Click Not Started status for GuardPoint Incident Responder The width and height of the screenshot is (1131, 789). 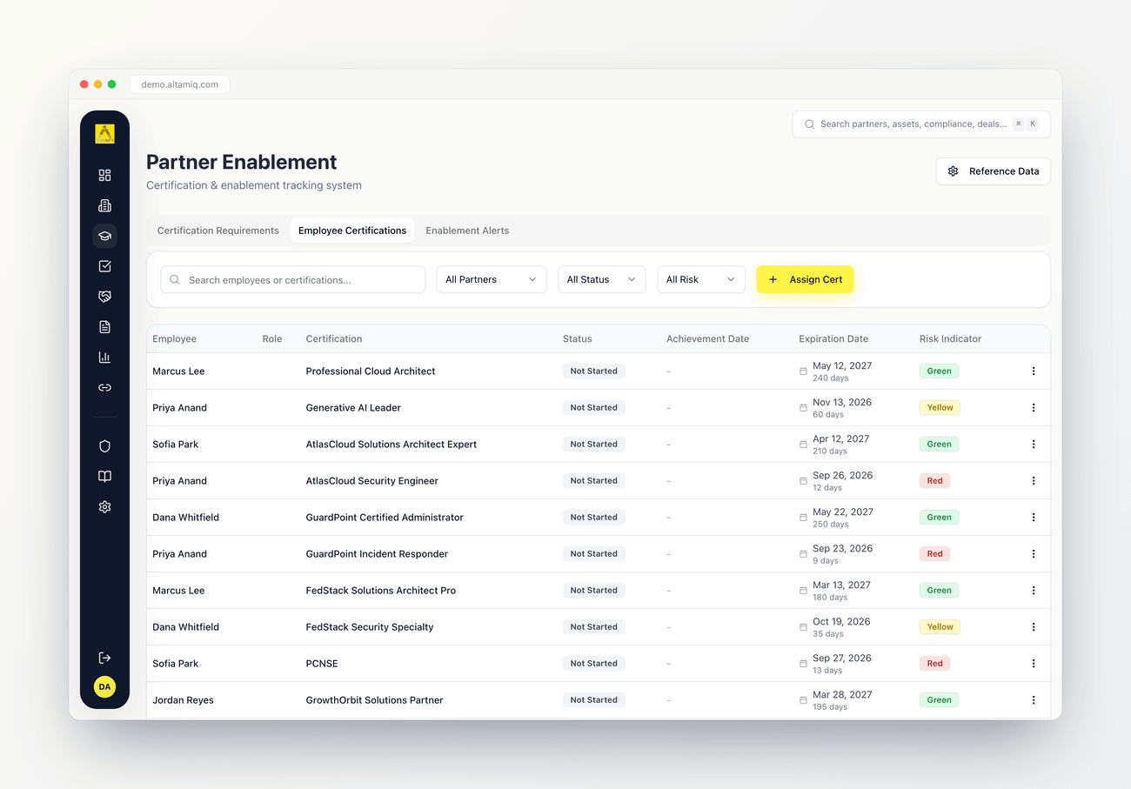click(593, 554)
